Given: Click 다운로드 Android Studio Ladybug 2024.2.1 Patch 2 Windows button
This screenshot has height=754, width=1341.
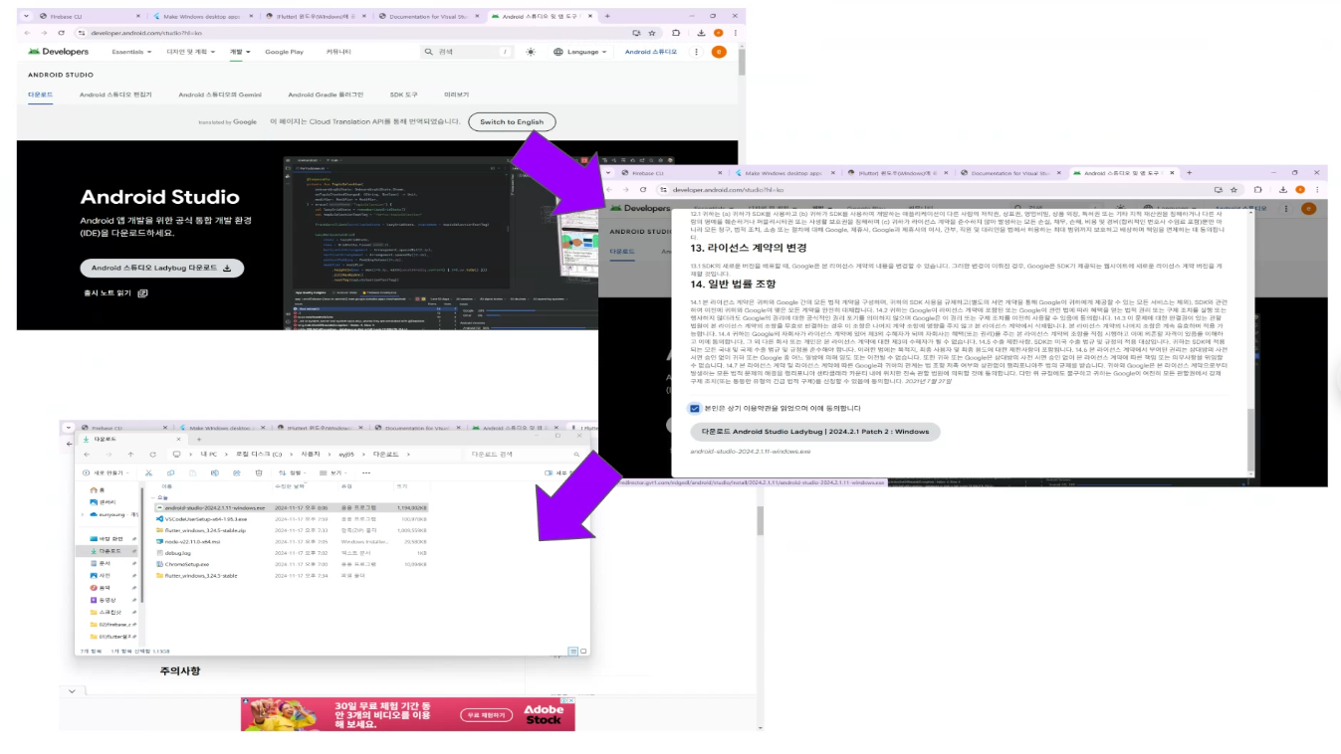Looking at the screenshot, I should (x=814, y=432).
